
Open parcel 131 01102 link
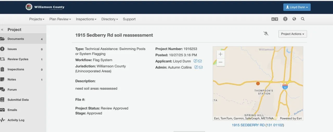(x=274, y=125)
